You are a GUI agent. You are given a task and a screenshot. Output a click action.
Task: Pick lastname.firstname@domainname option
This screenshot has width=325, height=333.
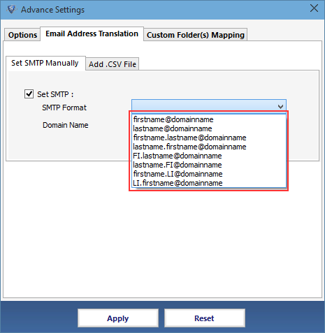tap(208, 147)
